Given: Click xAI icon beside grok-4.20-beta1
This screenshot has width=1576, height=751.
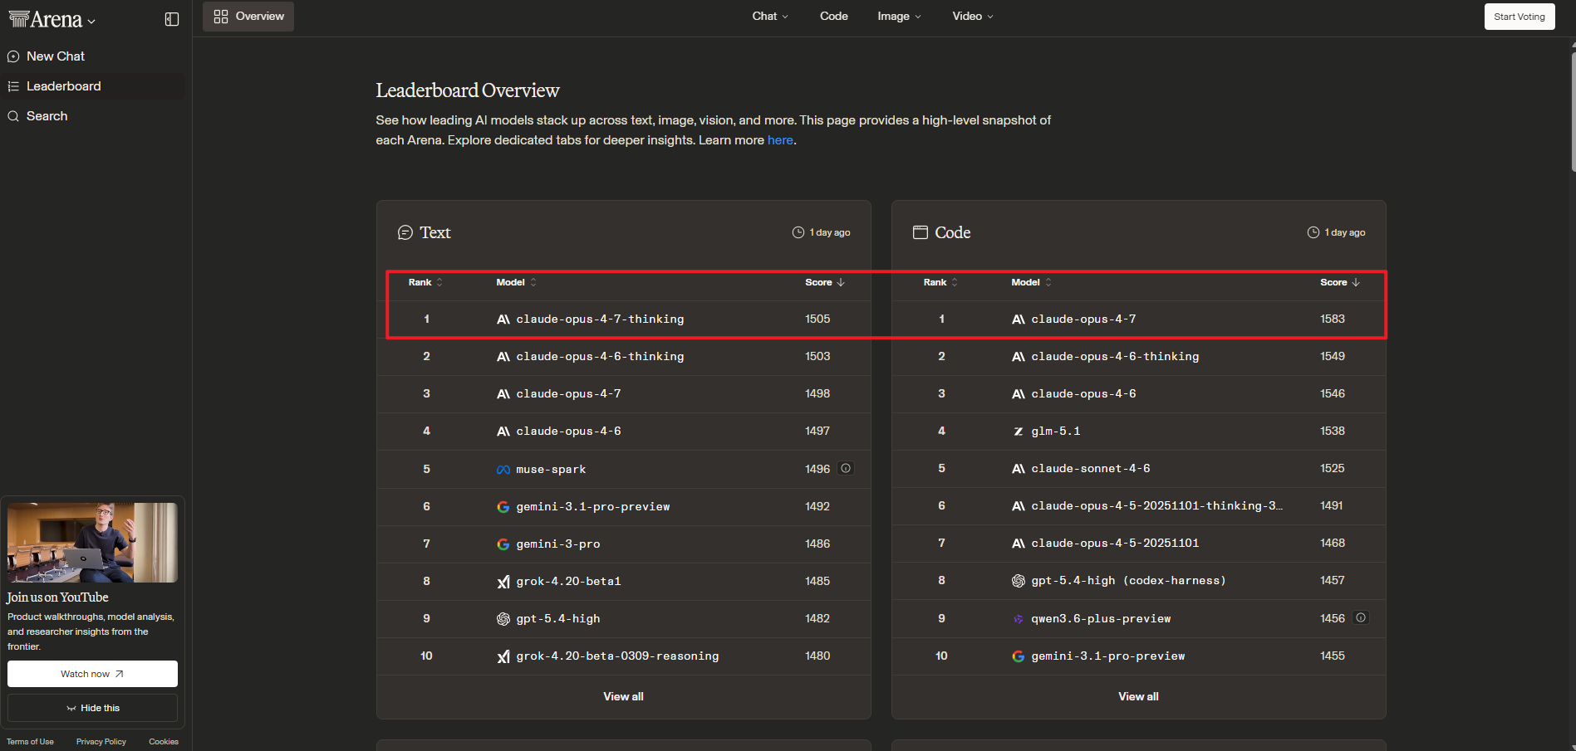Looking at the screenshot, I should pos(503,582).
